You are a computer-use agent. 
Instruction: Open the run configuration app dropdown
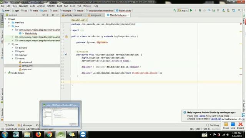click(x=183, y=10)
